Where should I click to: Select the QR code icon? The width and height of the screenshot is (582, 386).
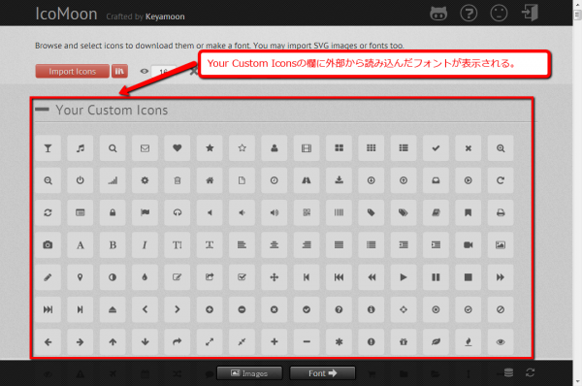[x=307, y=212]
